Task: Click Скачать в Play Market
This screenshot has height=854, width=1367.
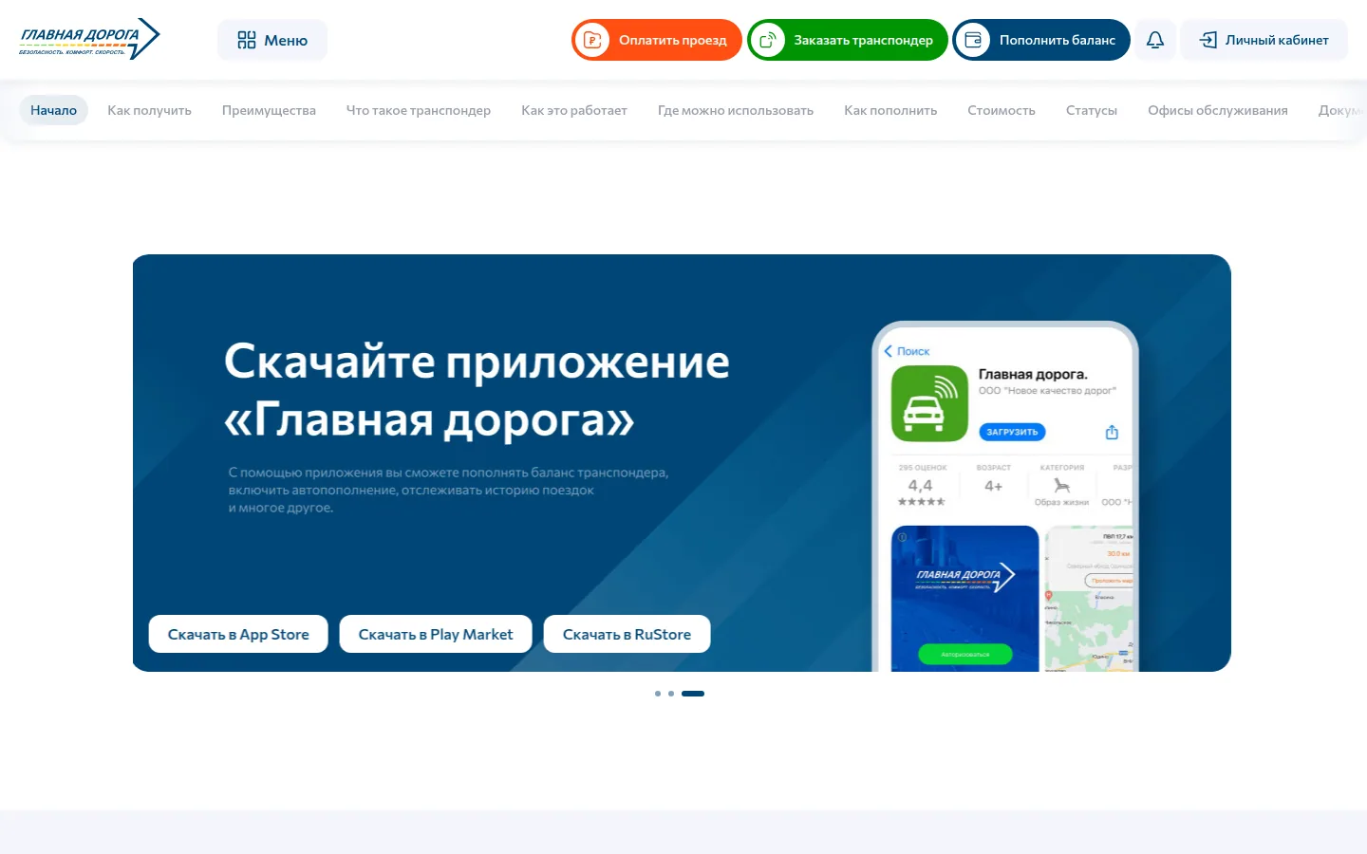Action: point(436,634)
